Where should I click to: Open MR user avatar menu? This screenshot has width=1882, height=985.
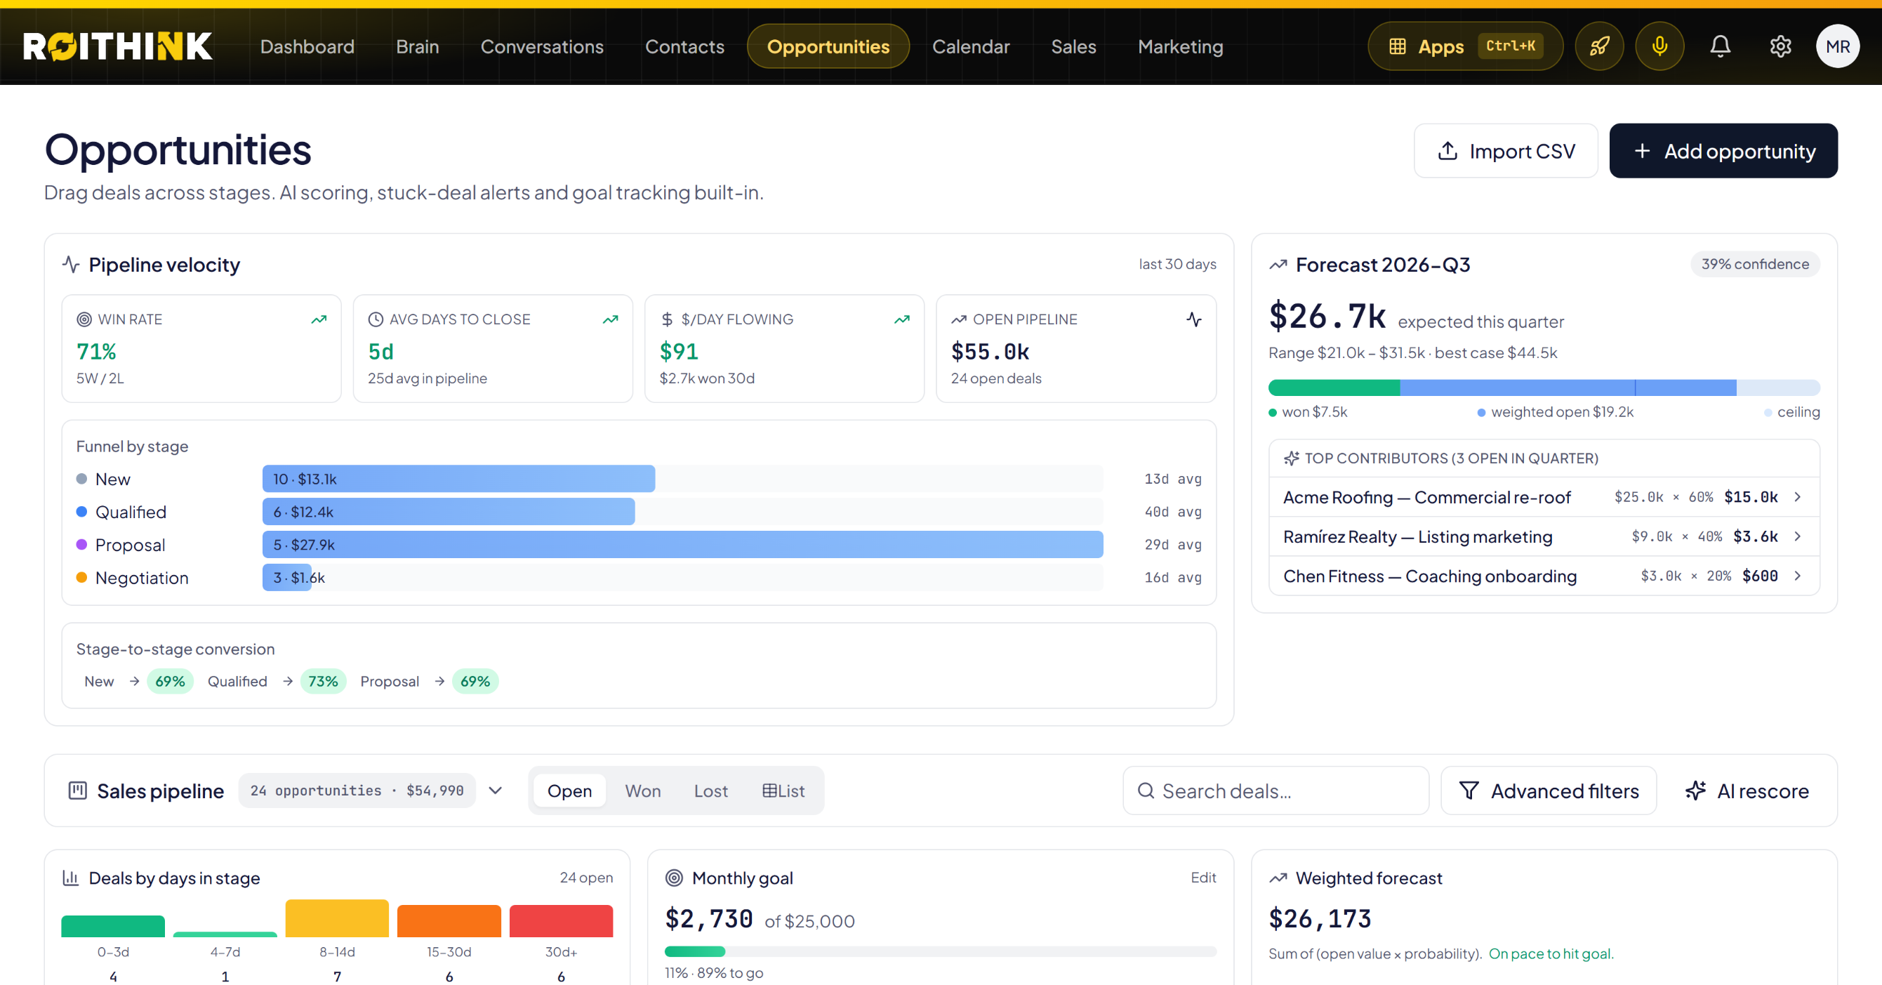[1838, 47]
